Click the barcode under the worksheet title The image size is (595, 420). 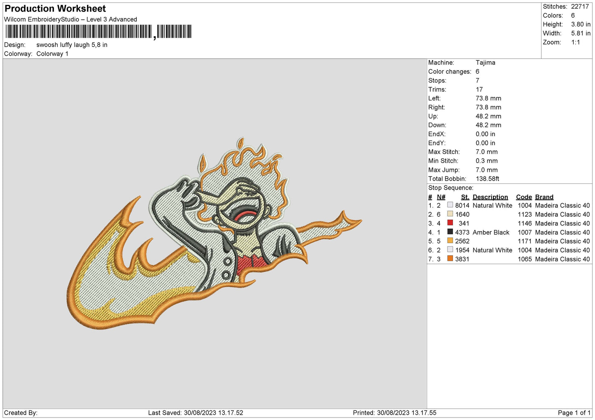(99, 32)
